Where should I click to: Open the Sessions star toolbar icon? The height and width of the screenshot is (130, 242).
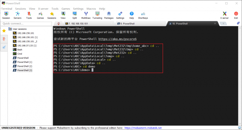tap(52, 15)
